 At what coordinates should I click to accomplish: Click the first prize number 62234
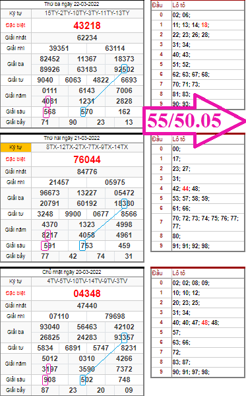pyautogui.click(x=87, y=38)
